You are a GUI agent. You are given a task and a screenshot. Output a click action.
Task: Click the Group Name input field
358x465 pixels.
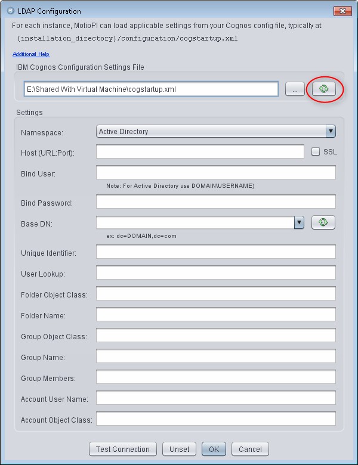pyautogui.click(x=216, y=356)
